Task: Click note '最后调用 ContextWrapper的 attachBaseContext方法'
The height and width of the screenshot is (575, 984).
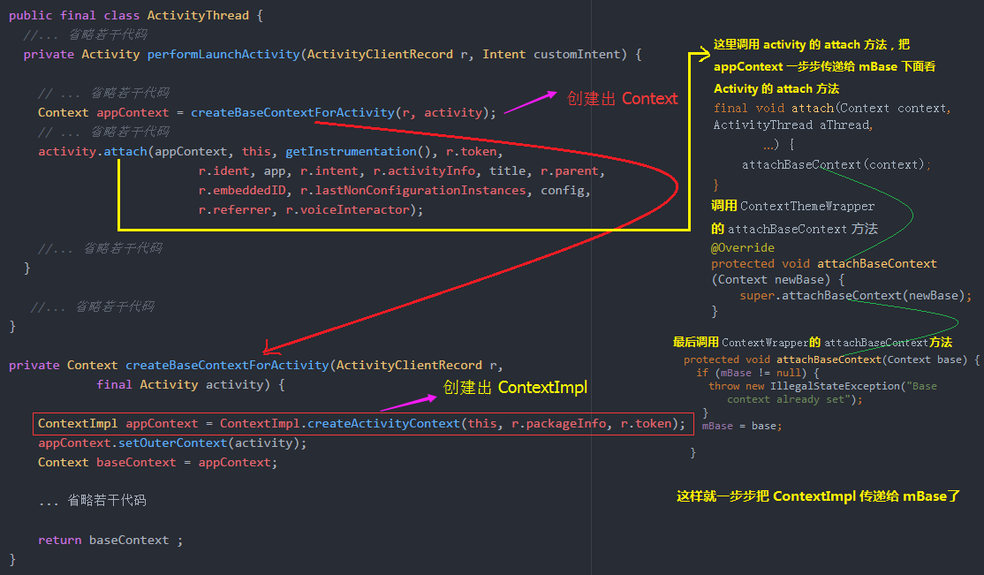Action: pyautogui.click(x=813, y=342)
